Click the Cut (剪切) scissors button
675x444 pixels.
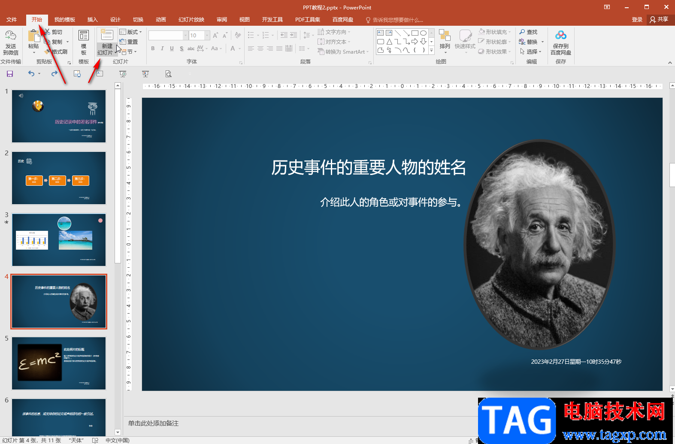pos(54,32)
